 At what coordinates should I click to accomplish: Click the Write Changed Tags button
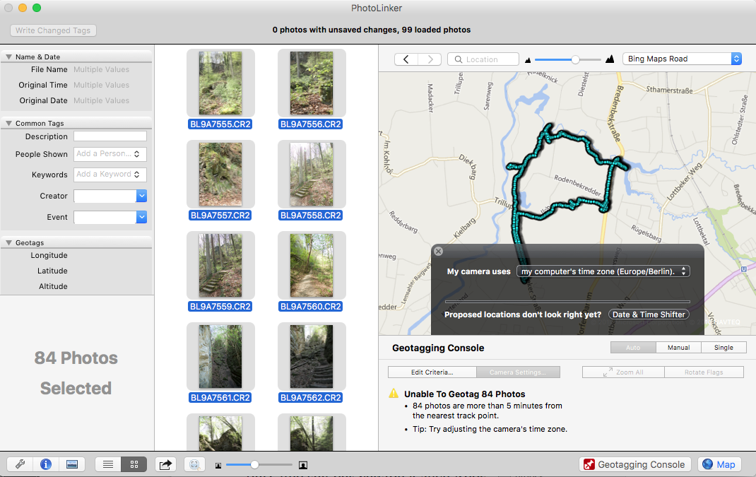(x=53, y=30)
